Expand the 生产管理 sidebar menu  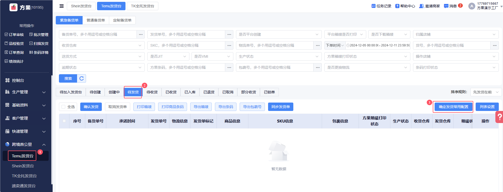tap(26, 92)
